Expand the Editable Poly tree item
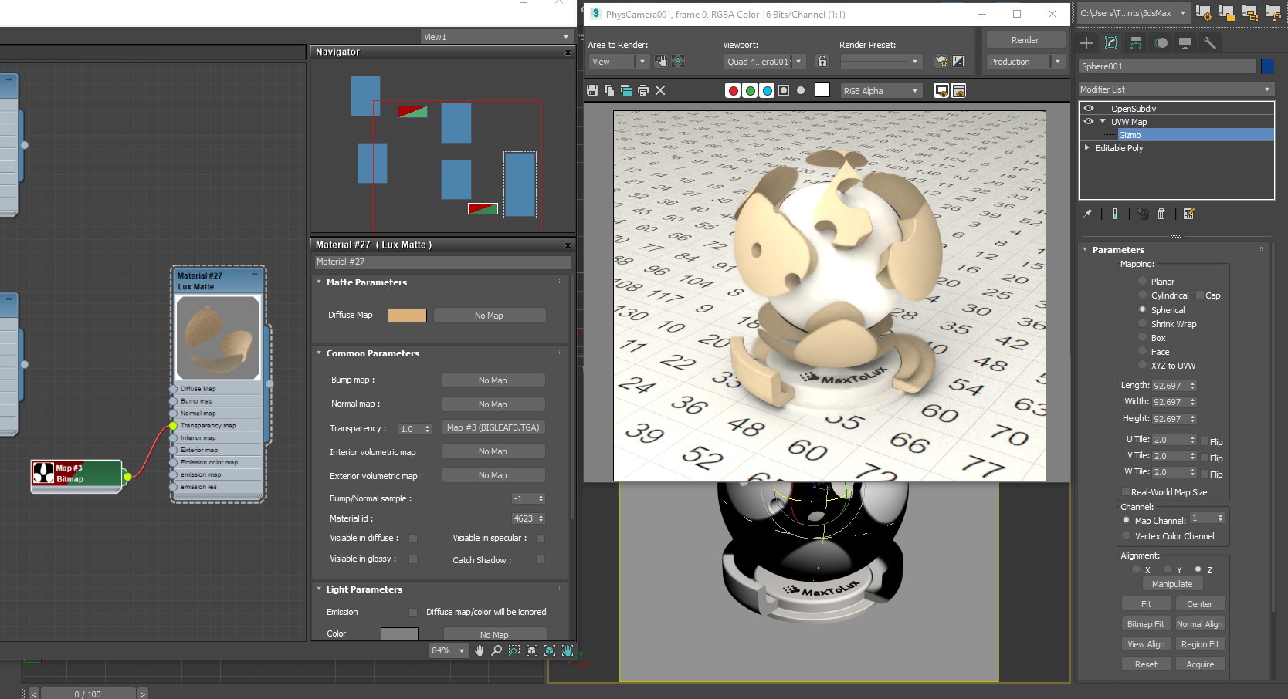This screenshot has height=699, width=1288. tap(1087, 148)
